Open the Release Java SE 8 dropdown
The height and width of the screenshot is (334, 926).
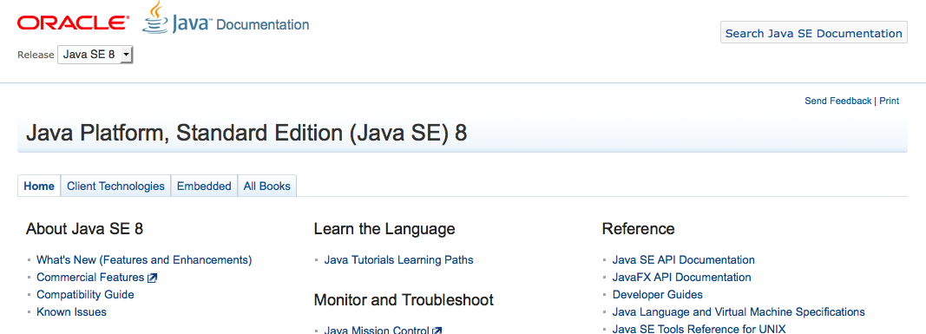pyautogui.click(x=95, y=55)
